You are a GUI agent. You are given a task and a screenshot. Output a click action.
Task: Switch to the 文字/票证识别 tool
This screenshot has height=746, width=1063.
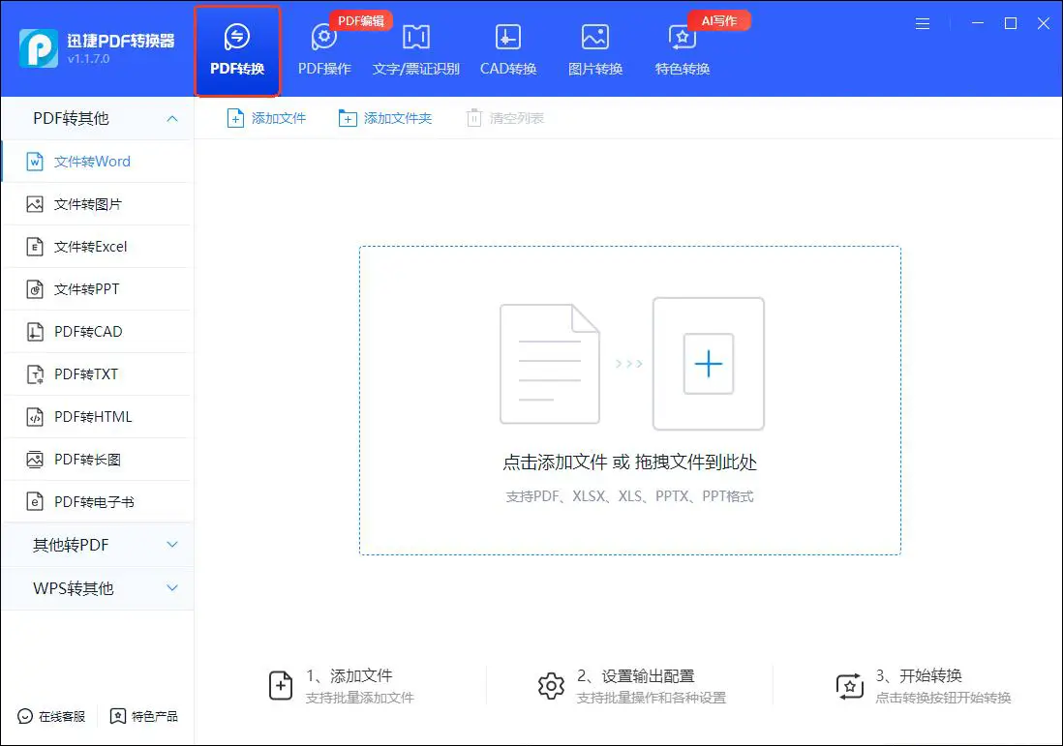415,48
